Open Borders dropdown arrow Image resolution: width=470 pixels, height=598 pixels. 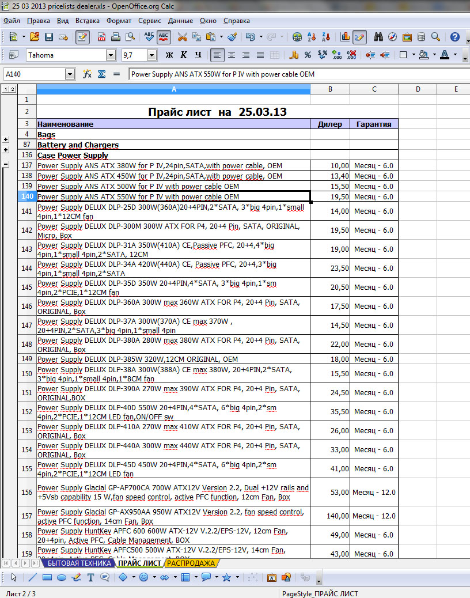click(x=414, y=55)
